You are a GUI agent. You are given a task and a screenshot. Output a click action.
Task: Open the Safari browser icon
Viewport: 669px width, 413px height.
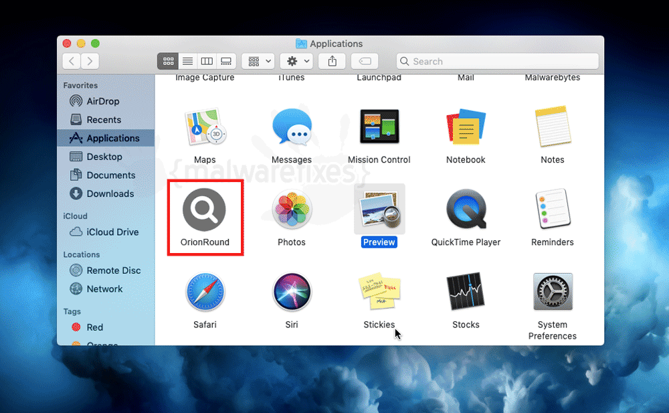(205, 292)
